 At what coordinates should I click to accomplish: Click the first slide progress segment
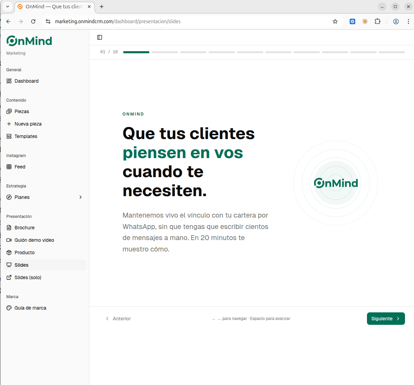[136, 52]
